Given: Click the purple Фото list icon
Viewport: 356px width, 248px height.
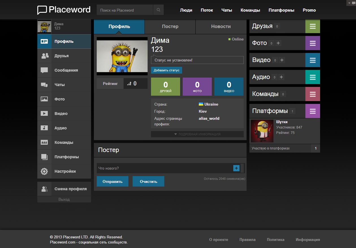Looking at the screenshot, I should click(x=313, y=43).
